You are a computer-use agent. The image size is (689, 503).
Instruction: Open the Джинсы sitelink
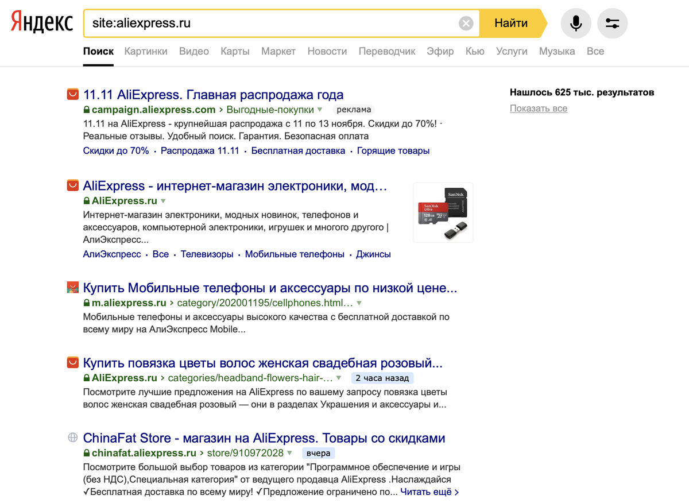pos(374,254)
